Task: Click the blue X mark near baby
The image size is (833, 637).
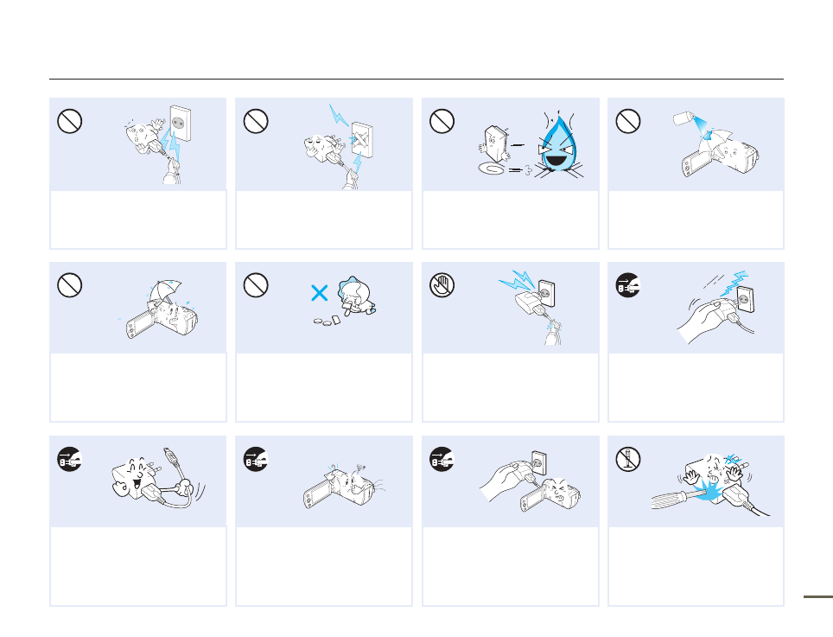Action: (319, 293)
